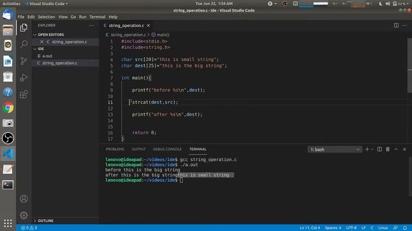
Task: Open the File menu
Action: (x=21, y=17)
